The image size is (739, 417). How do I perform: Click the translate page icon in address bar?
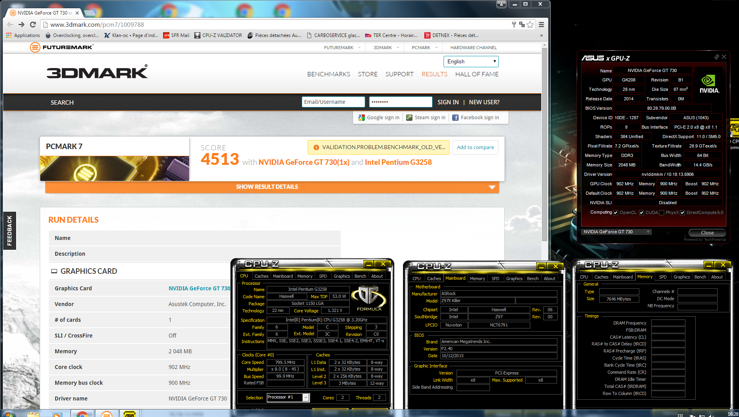(522, 24)
